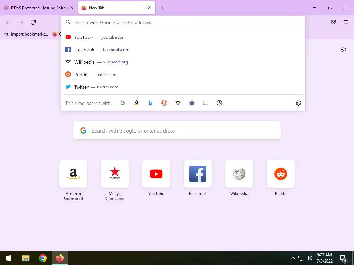Viewport: 354px width, 265px height.
Task: Save to Pocket icon in toolbar
Action: (x=333, y=22)
